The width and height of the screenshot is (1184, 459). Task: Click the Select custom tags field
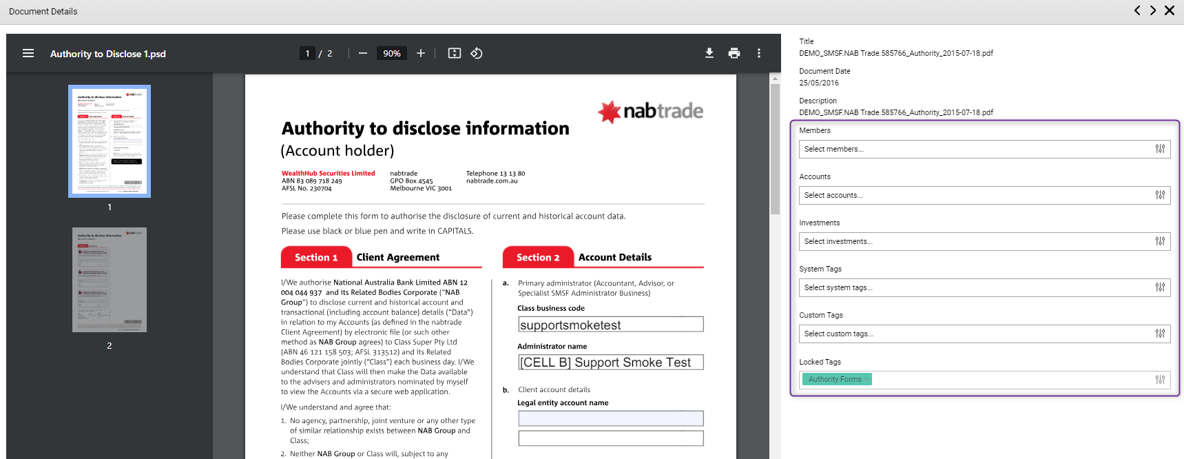click(984, 334)
